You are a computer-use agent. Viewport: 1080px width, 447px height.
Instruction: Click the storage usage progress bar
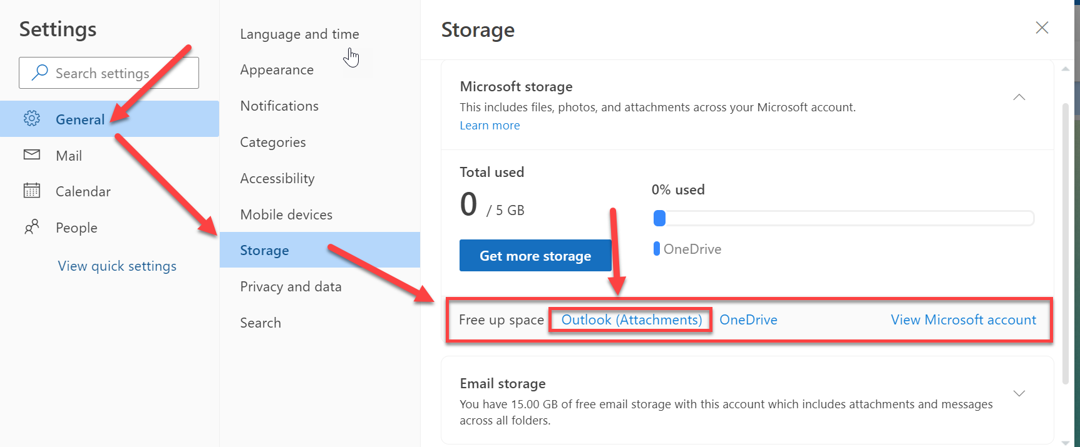pyautogui.click(x=843, y=218)
